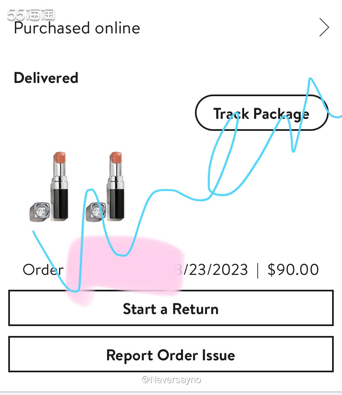Viewport: 342px width, 395px height.
Task: Click the second lipstick's silver logo cap
Action: tap(96, 212)
